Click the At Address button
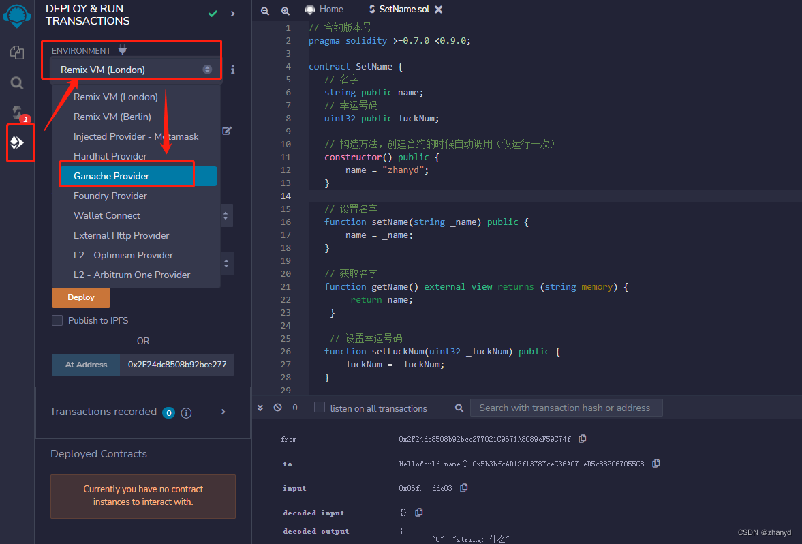The image size is (802, 544). 86,365
